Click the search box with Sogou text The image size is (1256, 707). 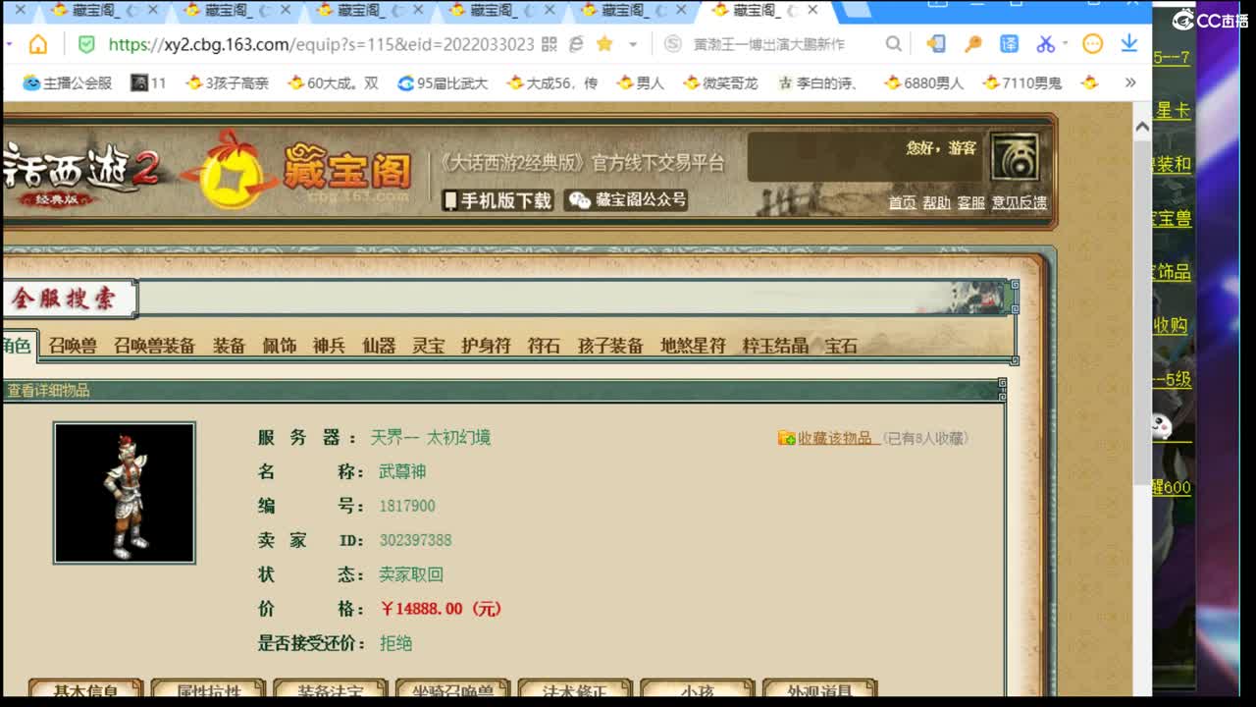pos(768,44)
